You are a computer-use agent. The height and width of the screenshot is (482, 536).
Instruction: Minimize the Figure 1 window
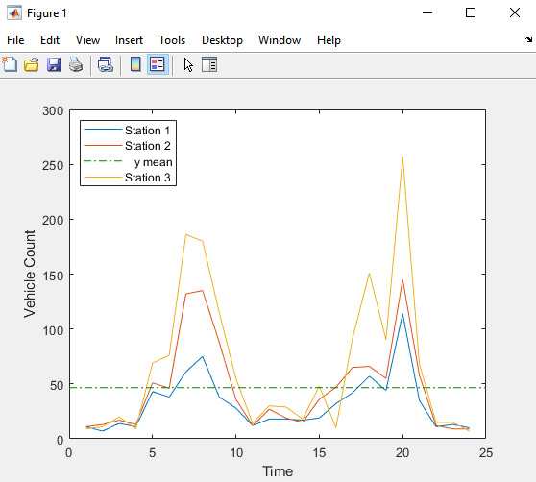coord(427,13)
